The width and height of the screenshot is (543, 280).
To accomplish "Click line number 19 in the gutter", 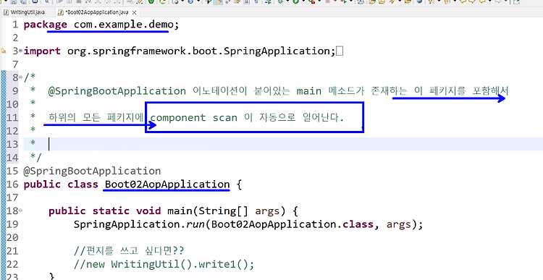I will (12, 224).
